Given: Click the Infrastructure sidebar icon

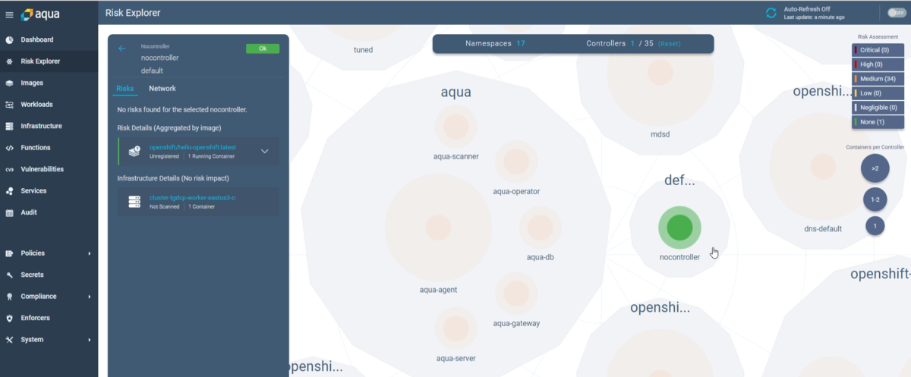Looking at the screenshot, I should pyautogui.click(x=9, y=126).
